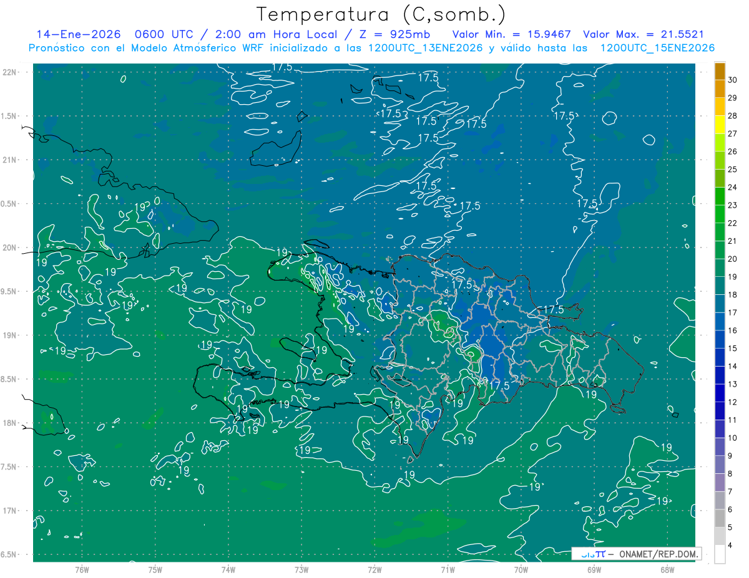Click the legend value "4"
The width and height of the screenshot is (749, 578).
coord(730,546)
